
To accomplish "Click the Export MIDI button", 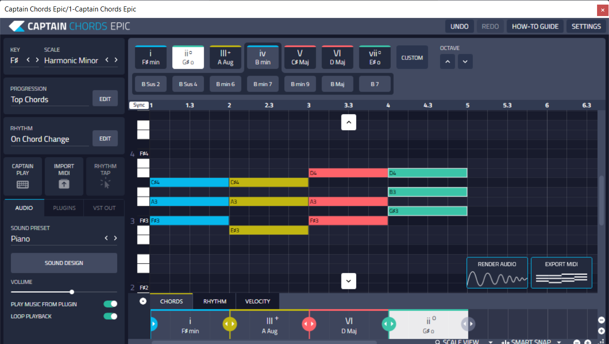I will (x=561, y=272).
